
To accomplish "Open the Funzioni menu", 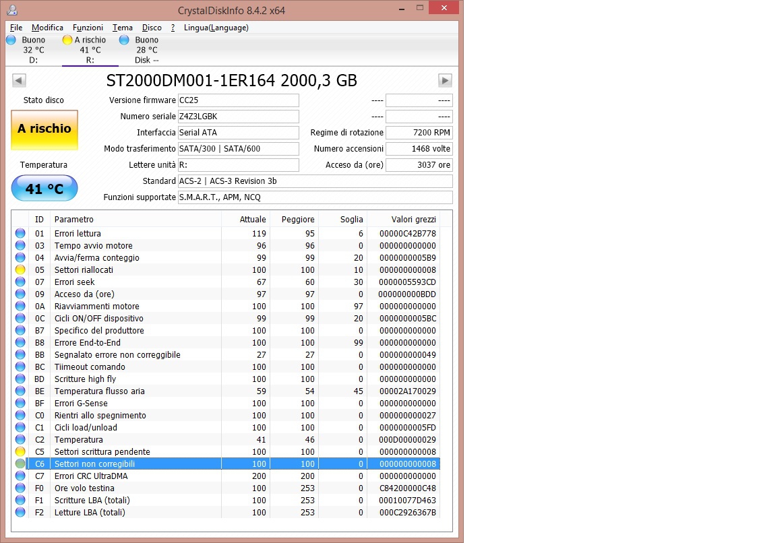I will click(x=88, y=28).
